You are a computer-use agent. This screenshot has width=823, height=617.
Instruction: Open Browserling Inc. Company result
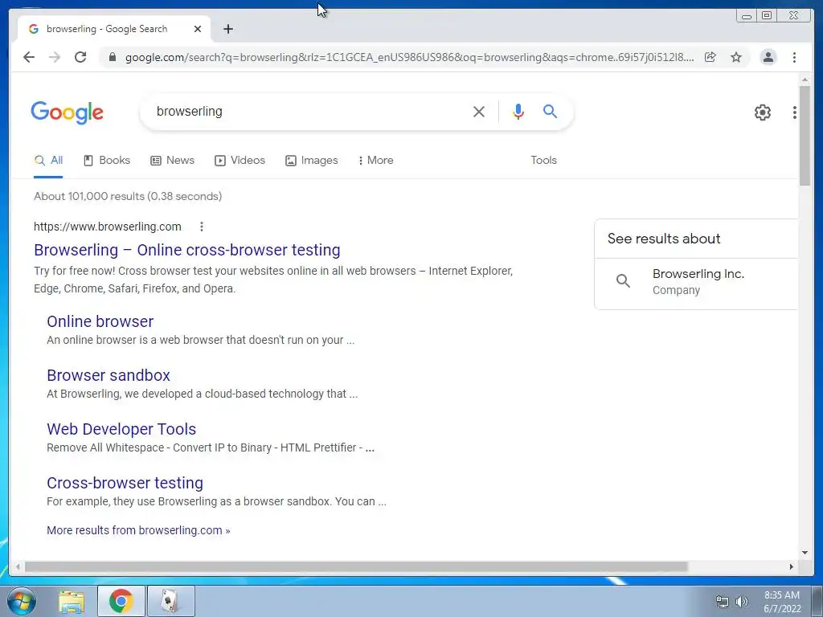[x=696, y=282]
